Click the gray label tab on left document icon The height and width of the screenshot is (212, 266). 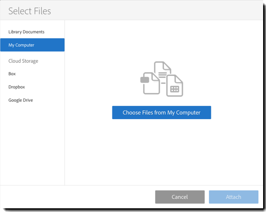point(144,80)
